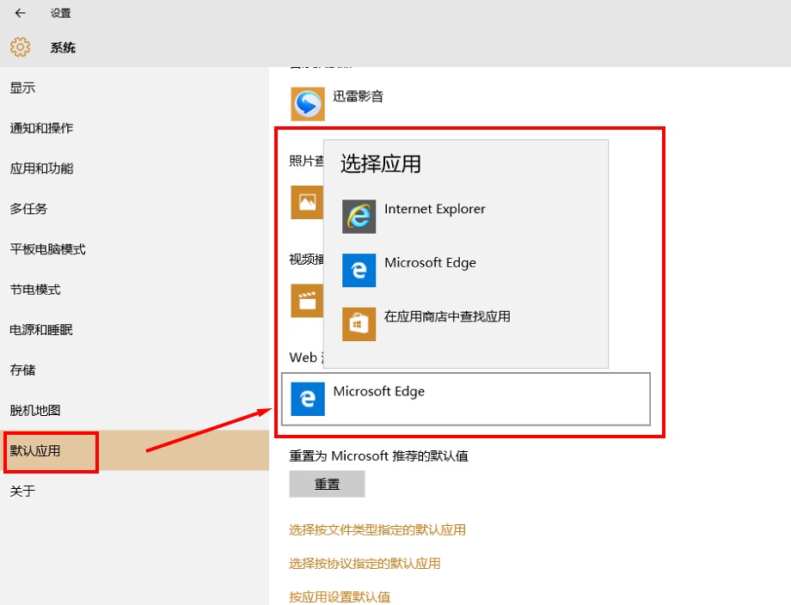Open 通知和操作 settings section
791x605 pixels.
click(x=134, y=128)
